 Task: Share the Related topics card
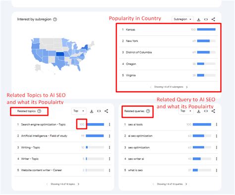[x=106, y=111]
